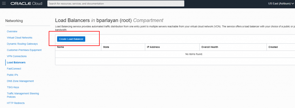The width and height of the screenshot is (295, 108).
Task: Go to Public IPs
Action: click(x=12, y=75)
